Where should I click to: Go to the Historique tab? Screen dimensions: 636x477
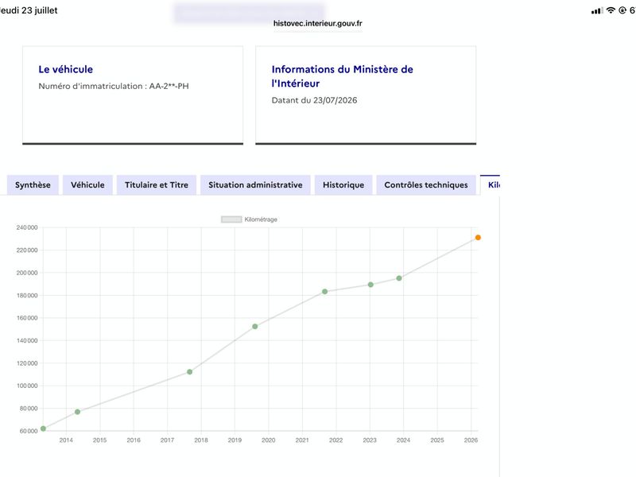pyautogui.click(x=343, y=185)
